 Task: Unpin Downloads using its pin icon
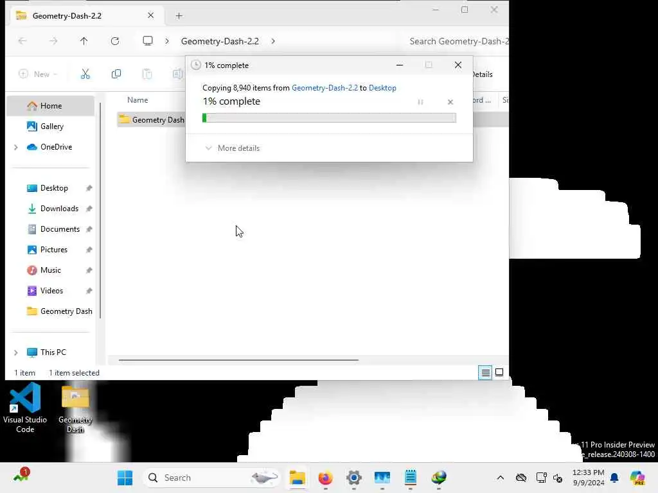pyautogui.click(x=89, y=209)
